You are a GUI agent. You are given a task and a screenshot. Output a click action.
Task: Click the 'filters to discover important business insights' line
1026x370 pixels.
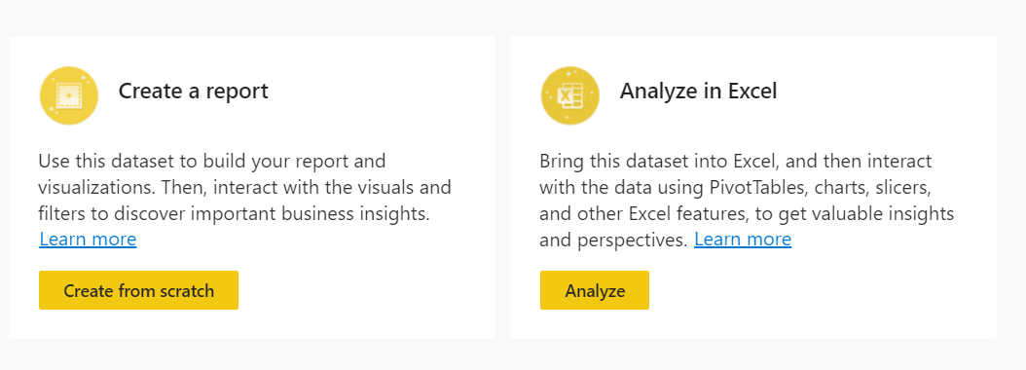(x=235, y=213)
